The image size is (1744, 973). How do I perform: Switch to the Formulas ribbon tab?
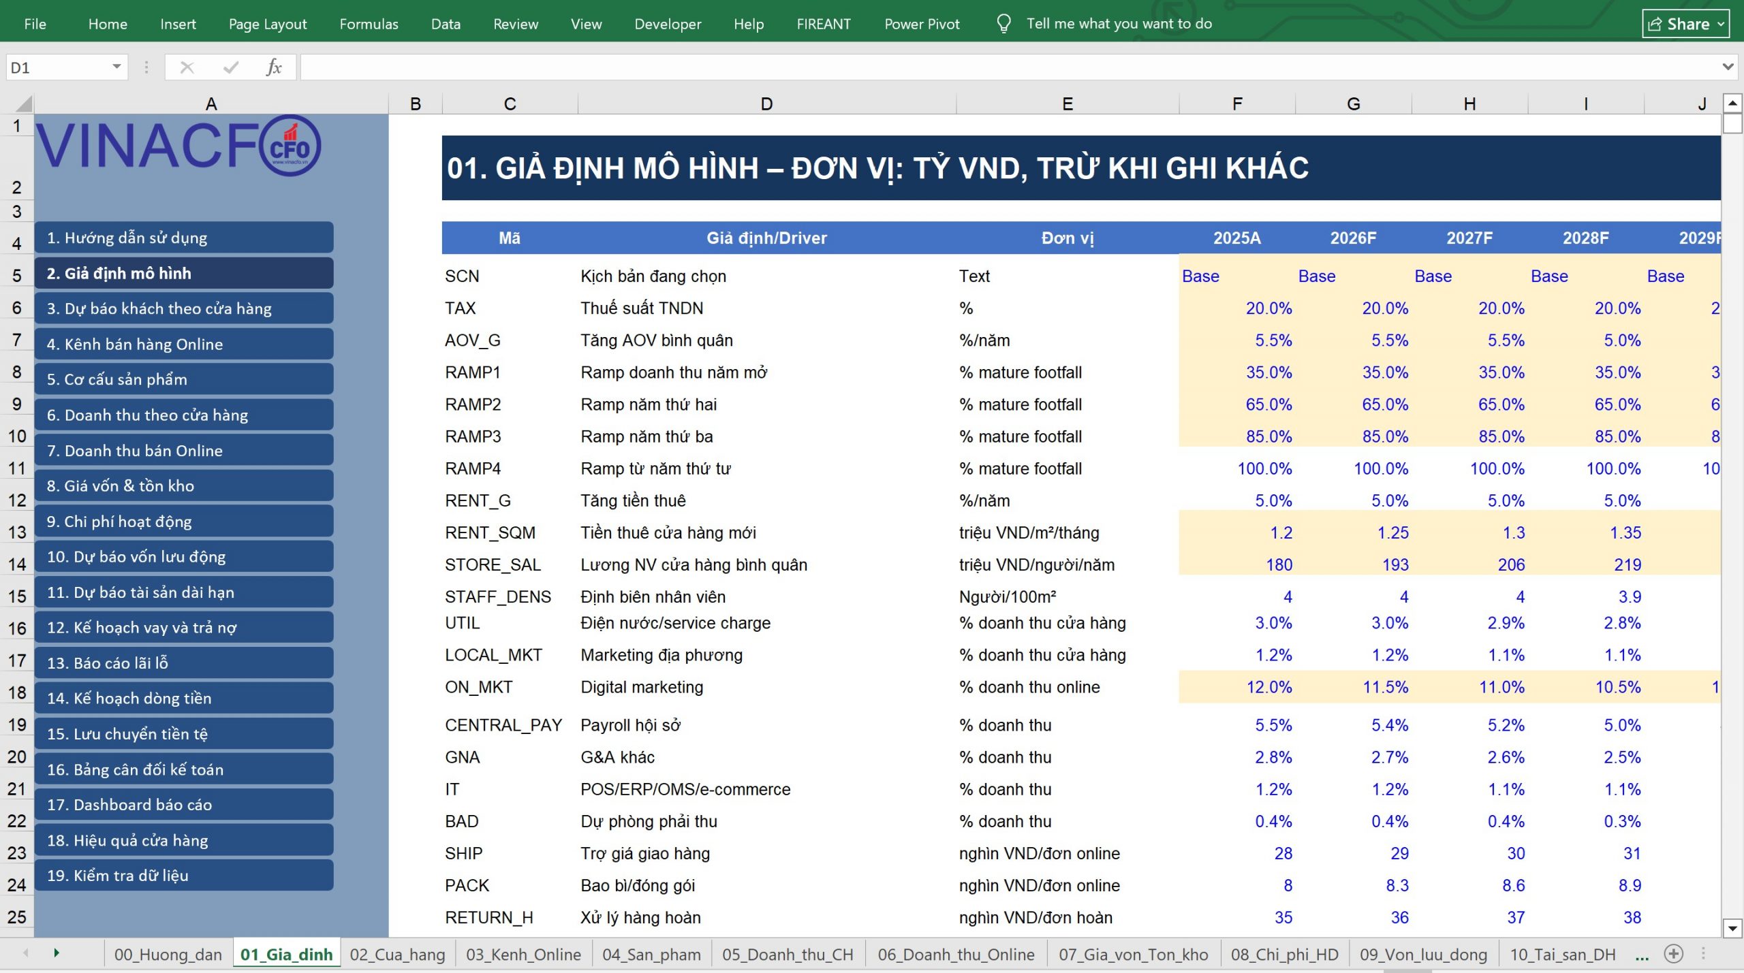click(x=369, y=24)
